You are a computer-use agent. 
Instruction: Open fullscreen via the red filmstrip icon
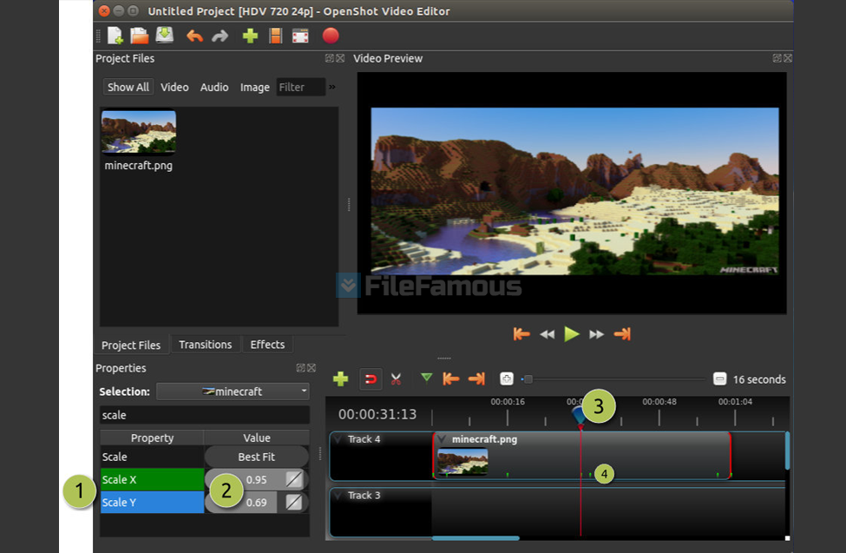(x=300, y=36)
